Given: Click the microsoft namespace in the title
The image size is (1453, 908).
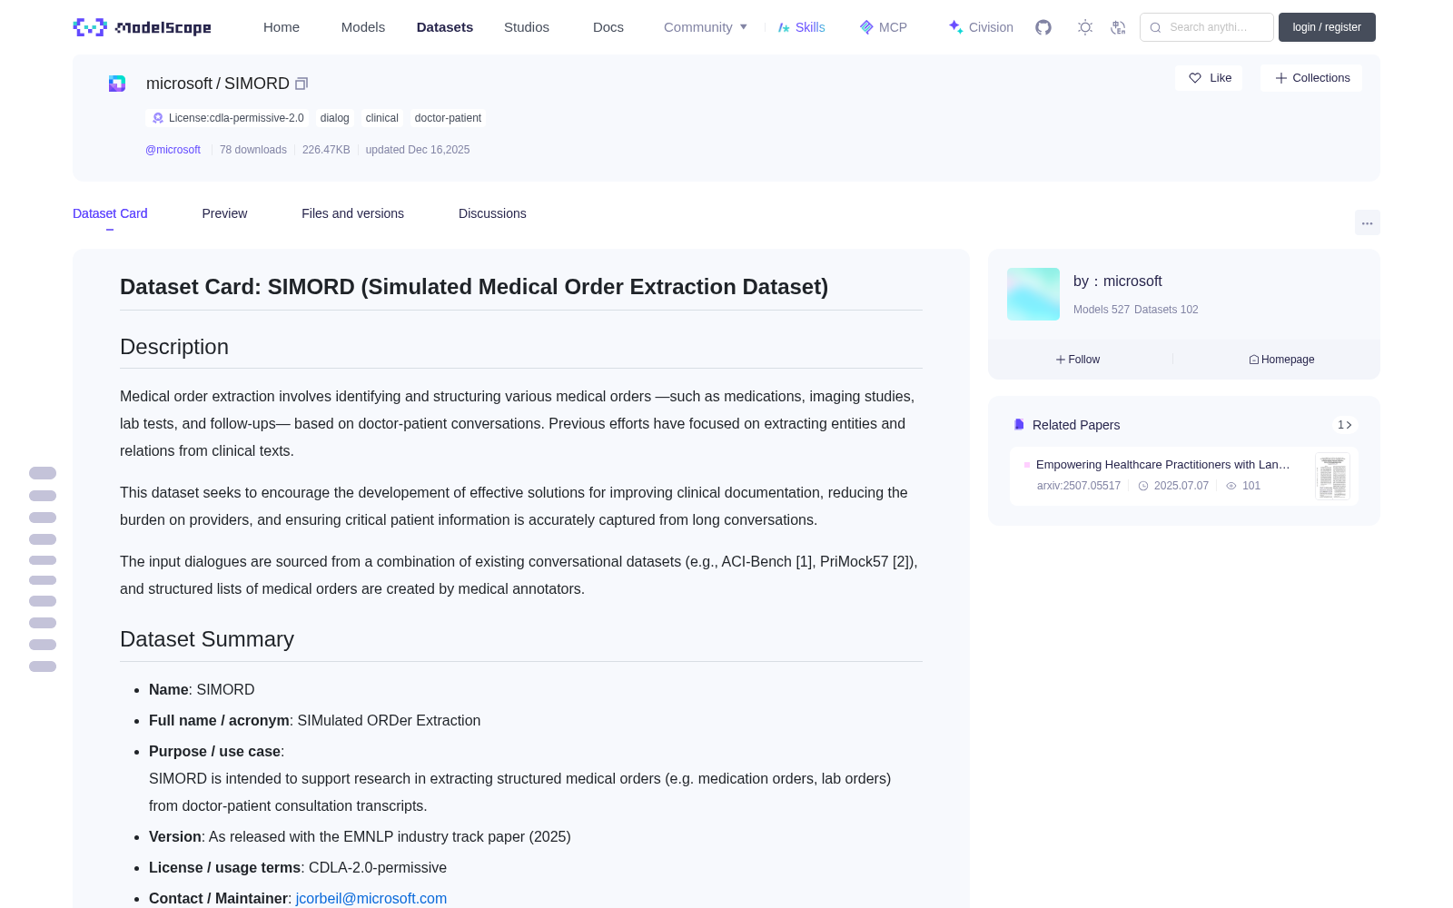Looking at the screenshot, I should tap(179, 84).
